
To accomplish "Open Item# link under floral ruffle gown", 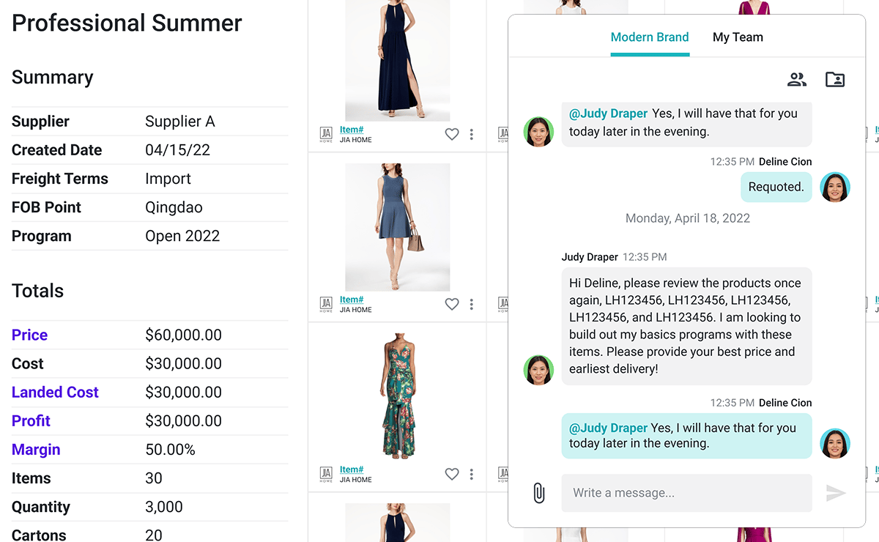I will (x=352, y=469).
